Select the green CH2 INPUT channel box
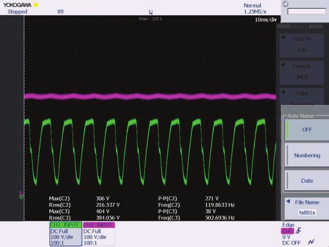Screen dimensions: 329x247 66,234
